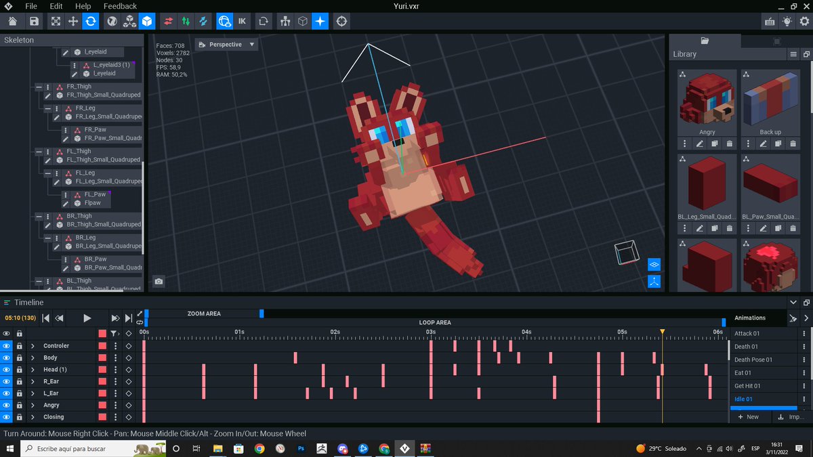Duplicate the BL_Leg_Small_Quad library item
Image resolution: width=813 pixels, height=457 pixels.
[715, 228]
